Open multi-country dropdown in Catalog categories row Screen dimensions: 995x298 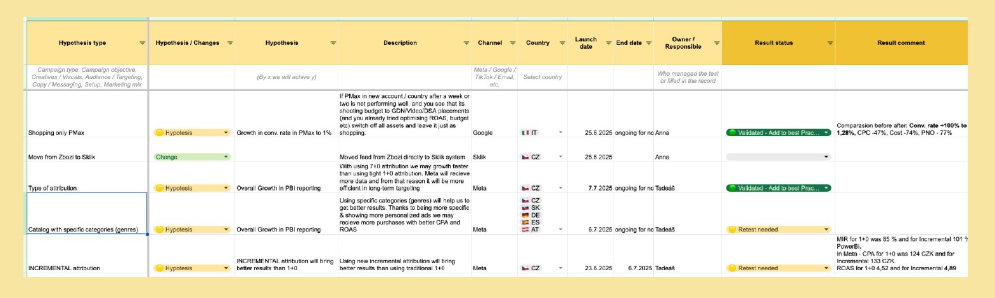560,230
